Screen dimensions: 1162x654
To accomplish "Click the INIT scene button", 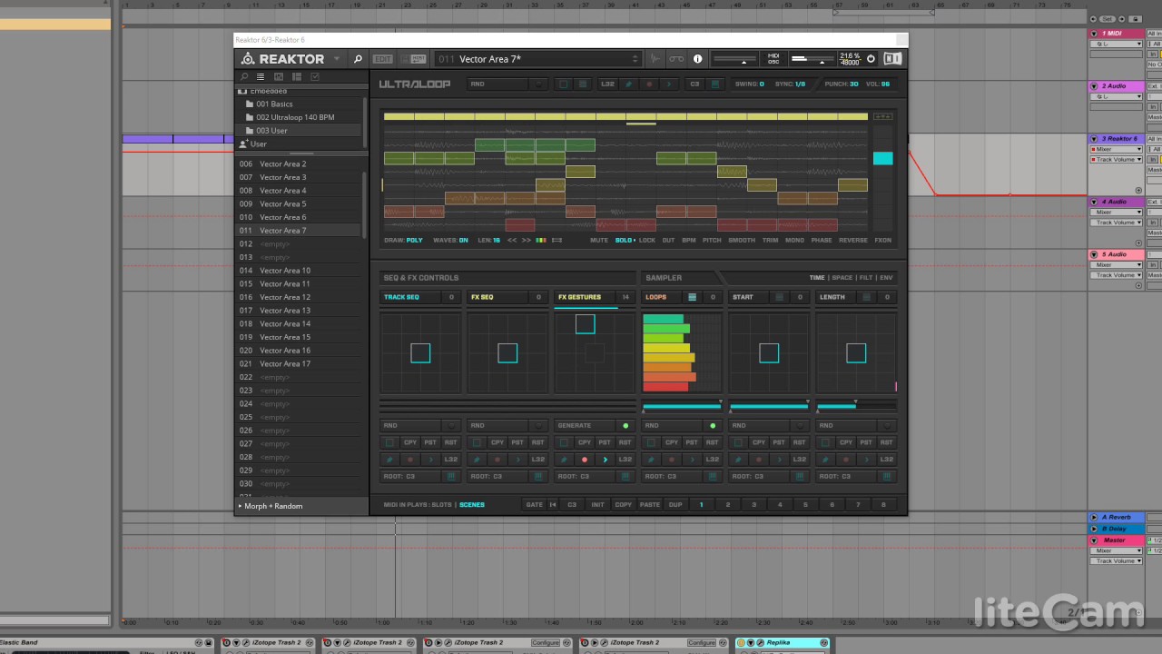I will coord(597,505).
